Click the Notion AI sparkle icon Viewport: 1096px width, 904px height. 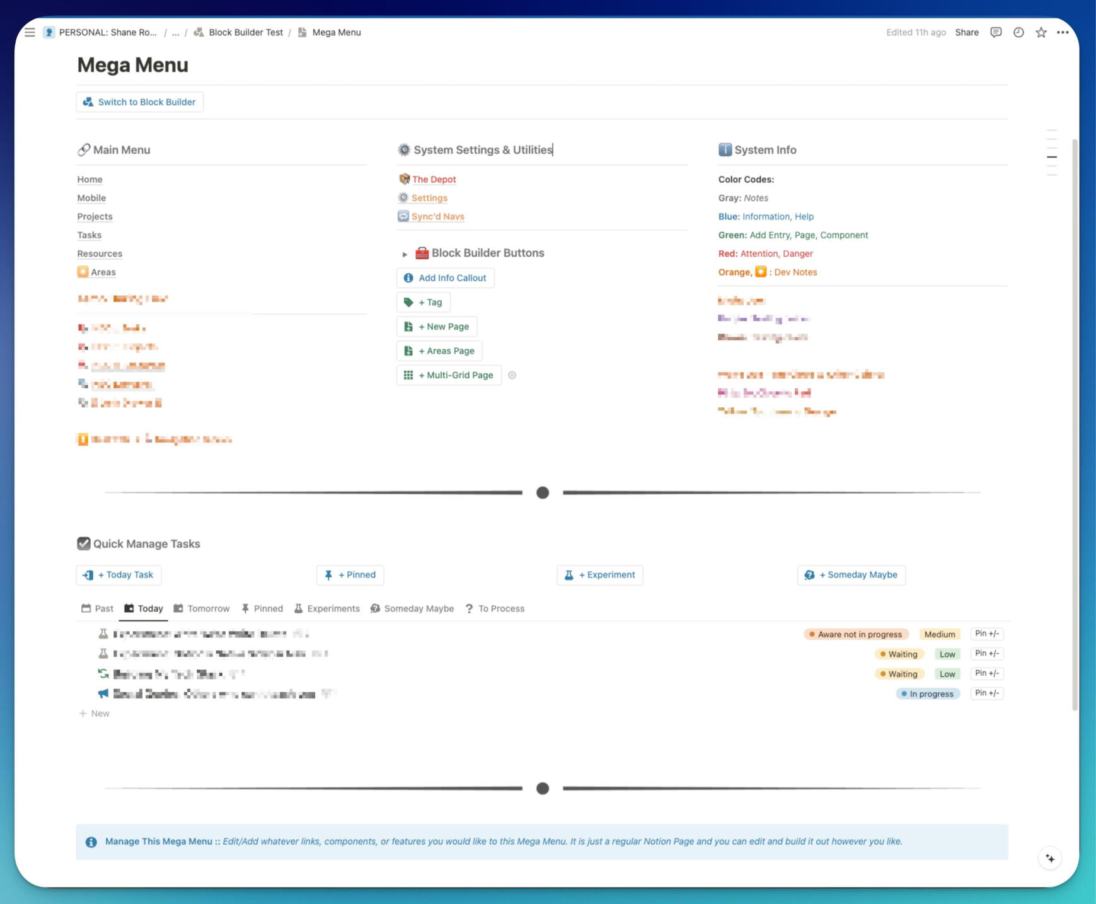(x=1050, y=858)
